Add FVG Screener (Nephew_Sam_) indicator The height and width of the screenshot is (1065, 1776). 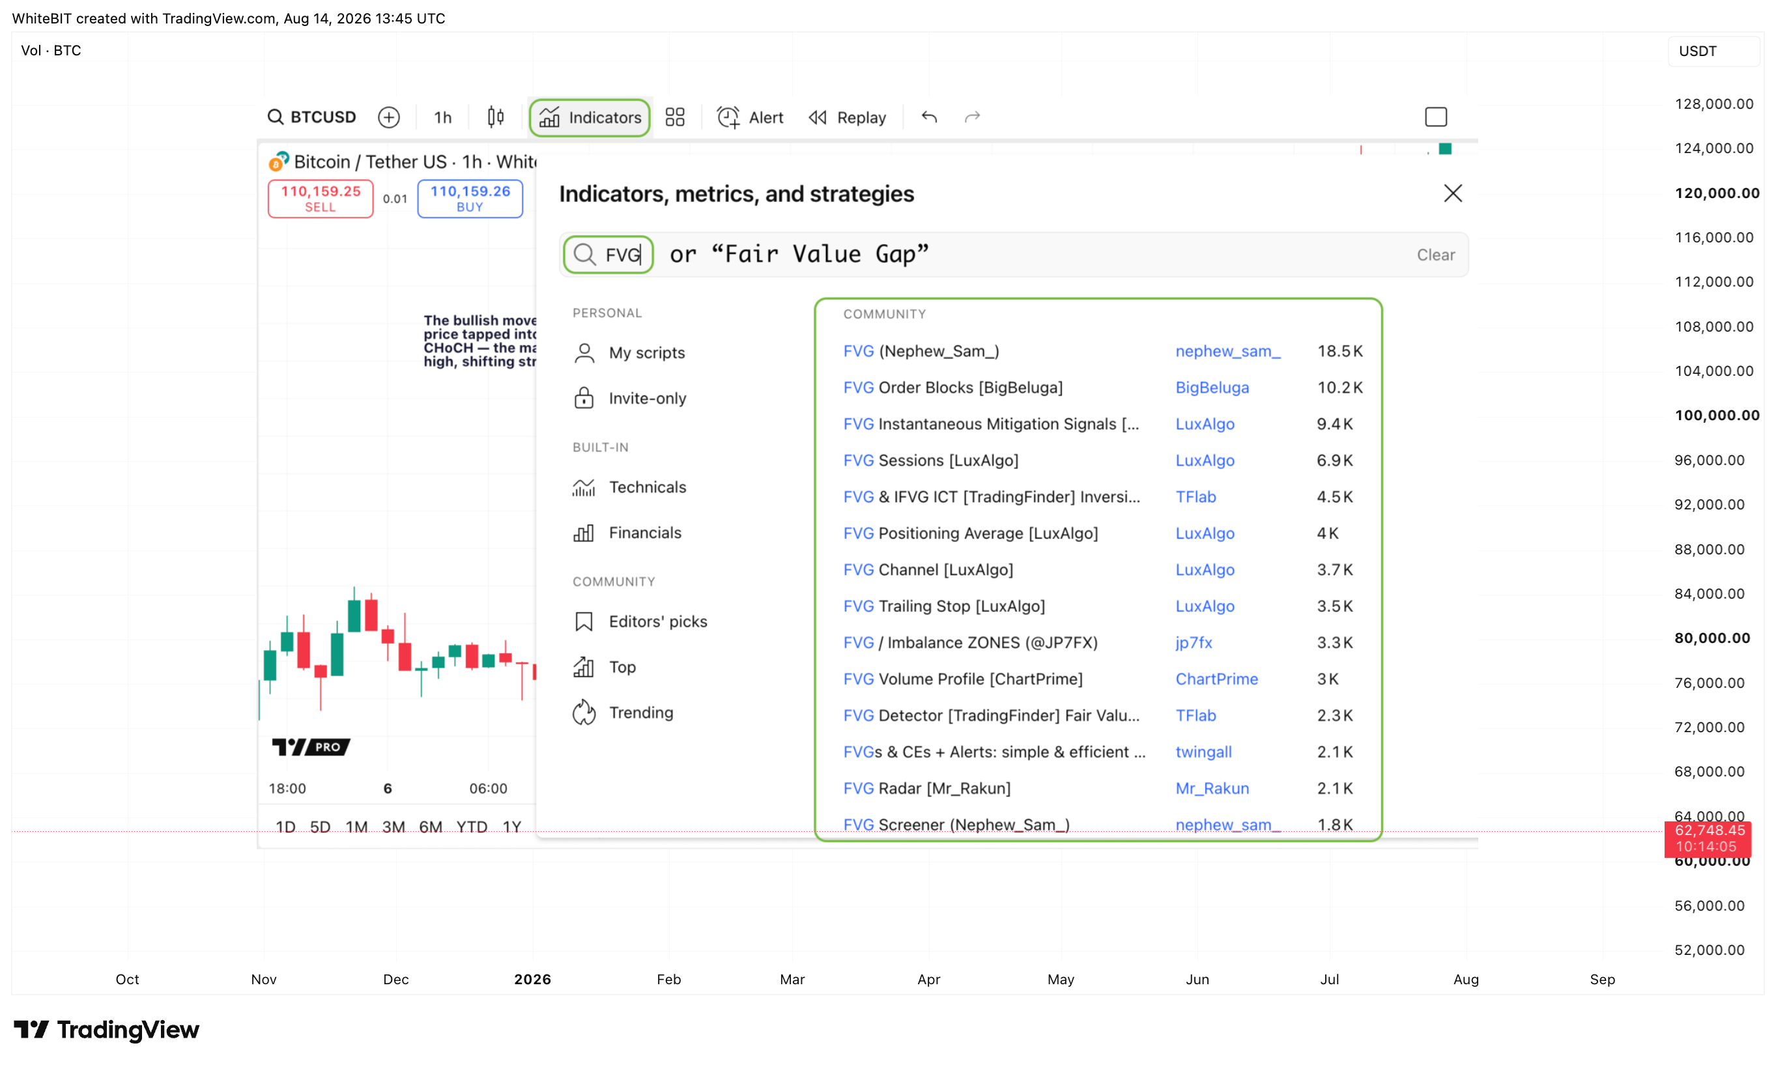coord(956,825)
